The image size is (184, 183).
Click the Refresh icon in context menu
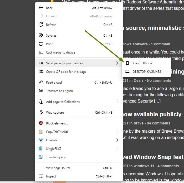[x=41, y=25]
